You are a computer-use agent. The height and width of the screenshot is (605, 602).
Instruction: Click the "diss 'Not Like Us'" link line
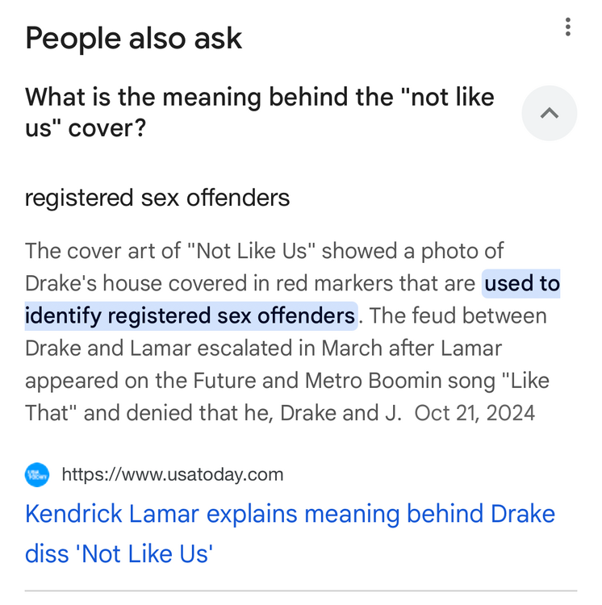click(x=119, y=553)
